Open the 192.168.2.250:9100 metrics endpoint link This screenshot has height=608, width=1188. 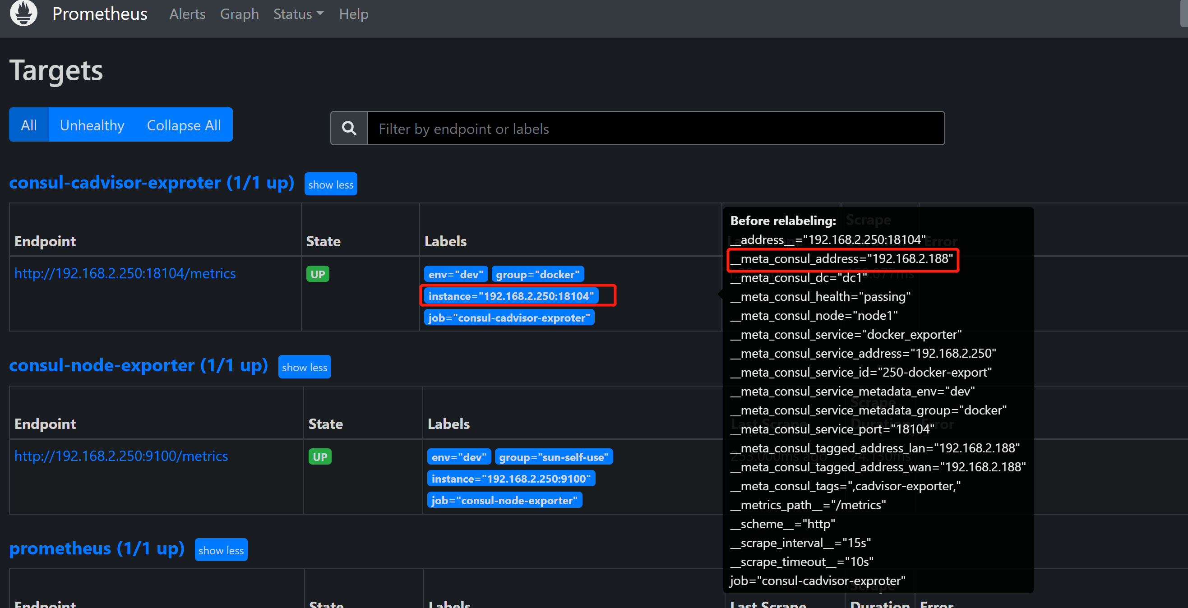(x=121, y=456)
